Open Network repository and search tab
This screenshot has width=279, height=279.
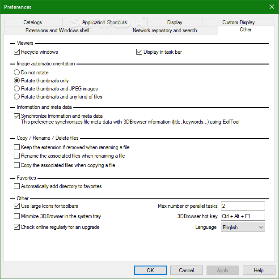[165, 30]
